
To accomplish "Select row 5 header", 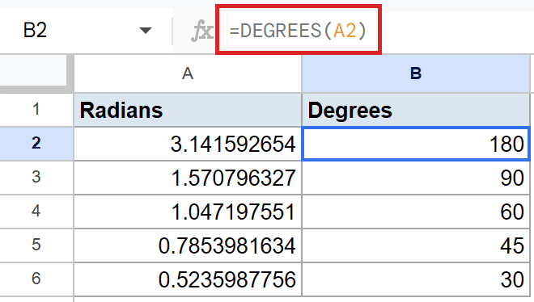I will [36, 245].
